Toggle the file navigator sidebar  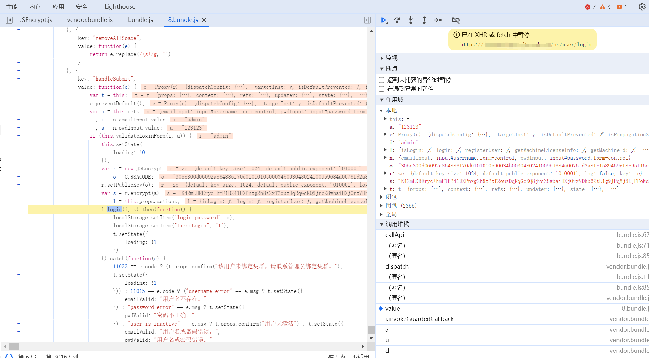tap(9, 20)
